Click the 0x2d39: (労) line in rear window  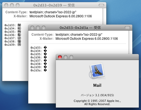[x=13, y=45]
